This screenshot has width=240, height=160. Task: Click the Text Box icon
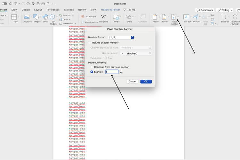(186, 17)
